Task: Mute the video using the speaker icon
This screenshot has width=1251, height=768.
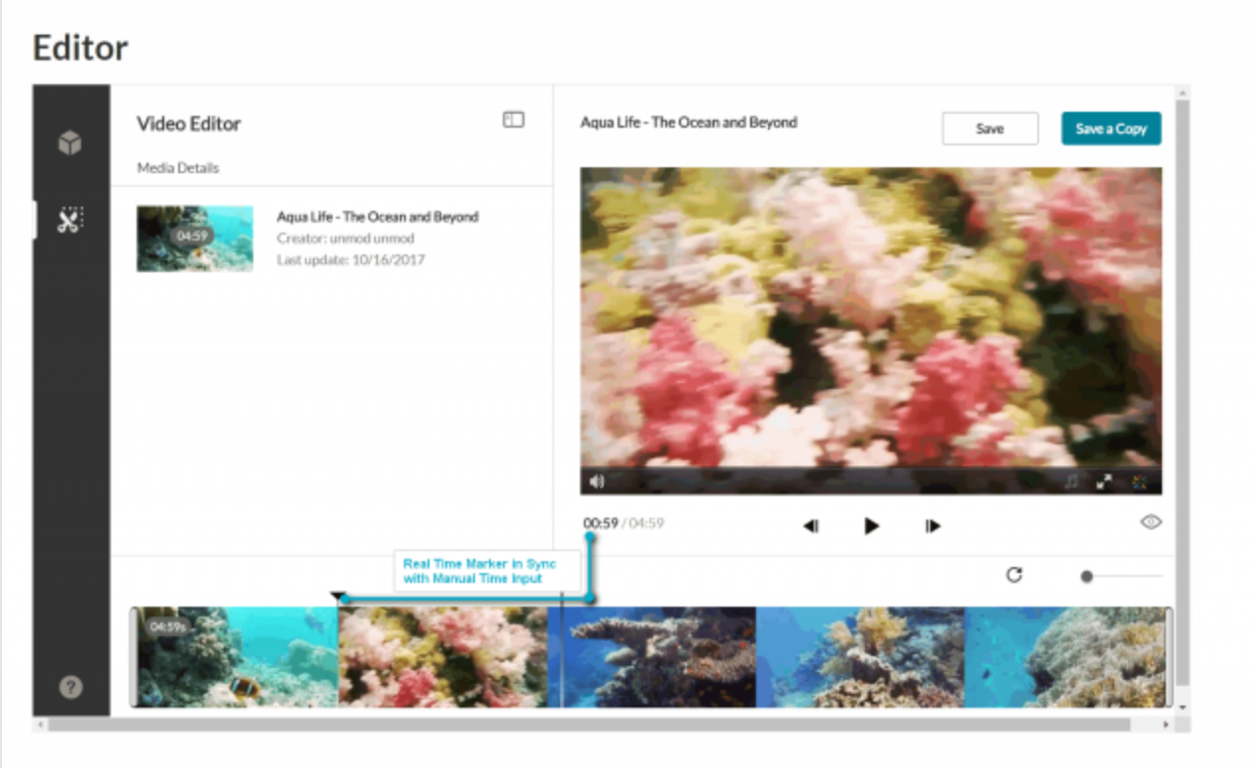Action: pyautogui.click(x=597, y=482)
